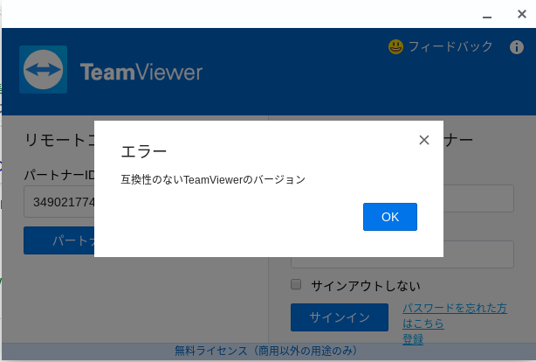Click OK in the error dialog
Screen dimensions: 536x362
(390, 217)
